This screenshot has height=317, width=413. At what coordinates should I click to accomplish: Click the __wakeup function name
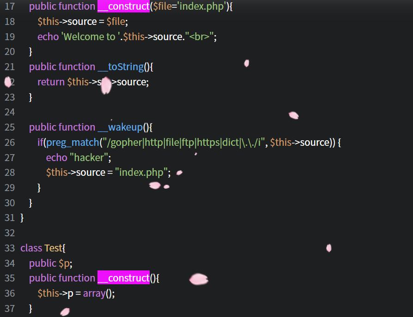[x=120, y=127]
